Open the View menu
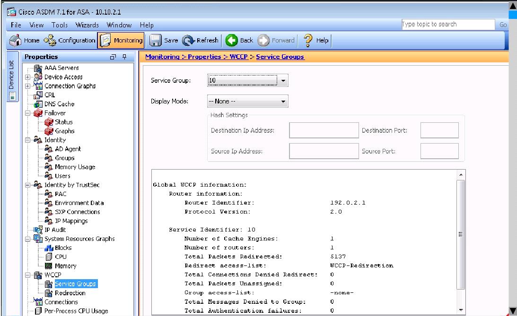 coord(36,25)
